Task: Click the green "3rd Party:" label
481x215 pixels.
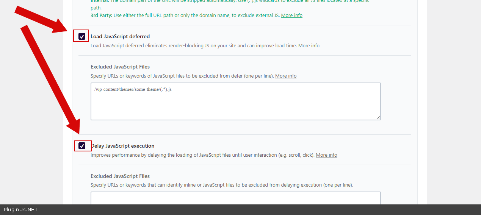Action: pos(101,16)
